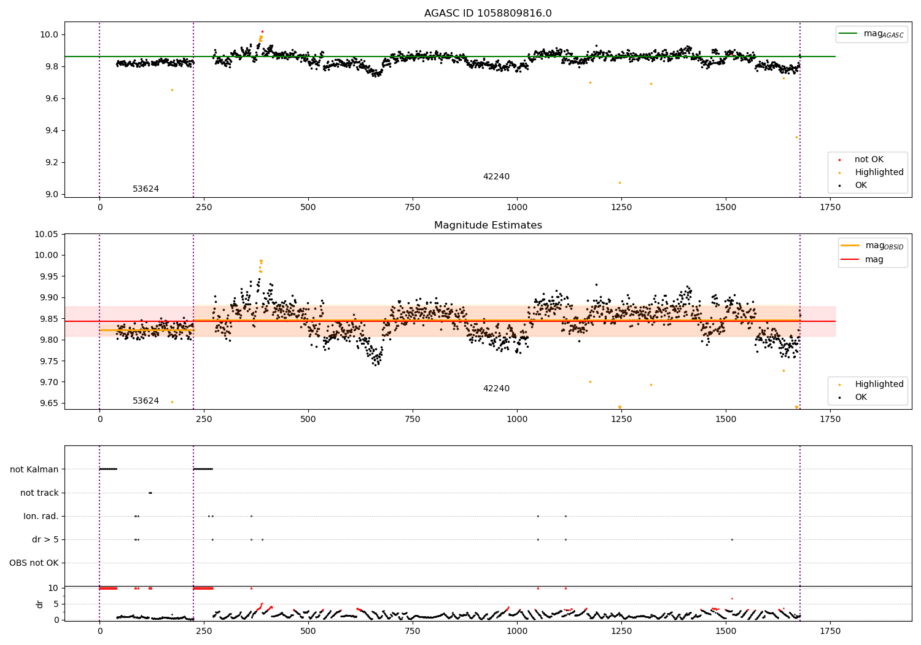Click the "9.65" y-tick label
Image resolution: width=921 pixels, height=645 pixels.
(49, 404)
